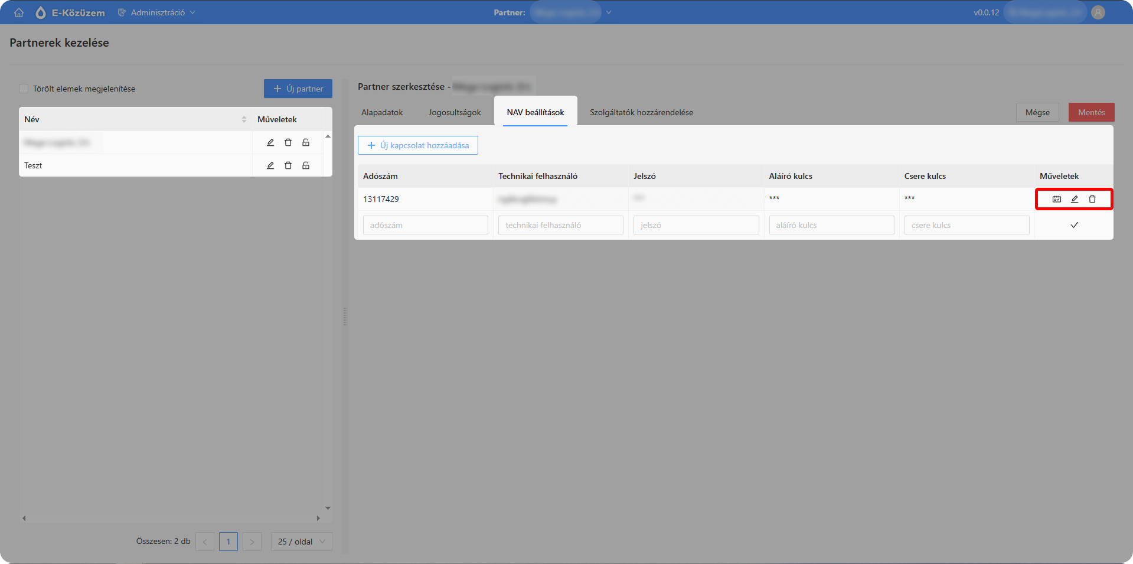Click the home icon in top bar
This screenshot has width=1133, height=564.
[19, 12]
